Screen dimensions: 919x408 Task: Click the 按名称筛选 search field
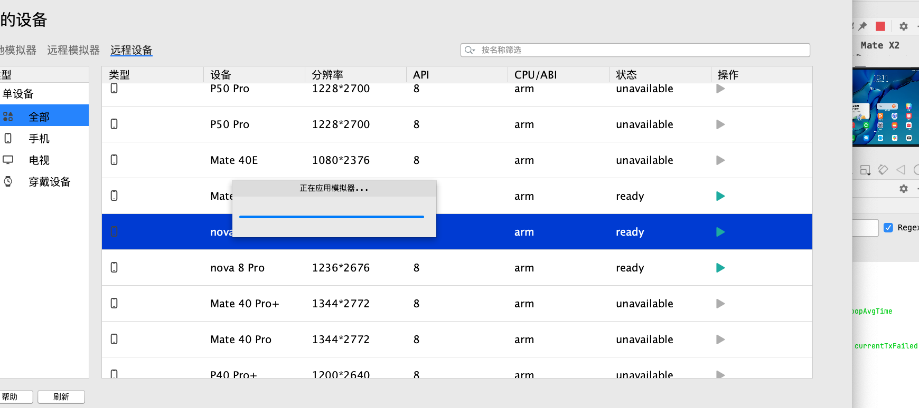click(635, 50)
